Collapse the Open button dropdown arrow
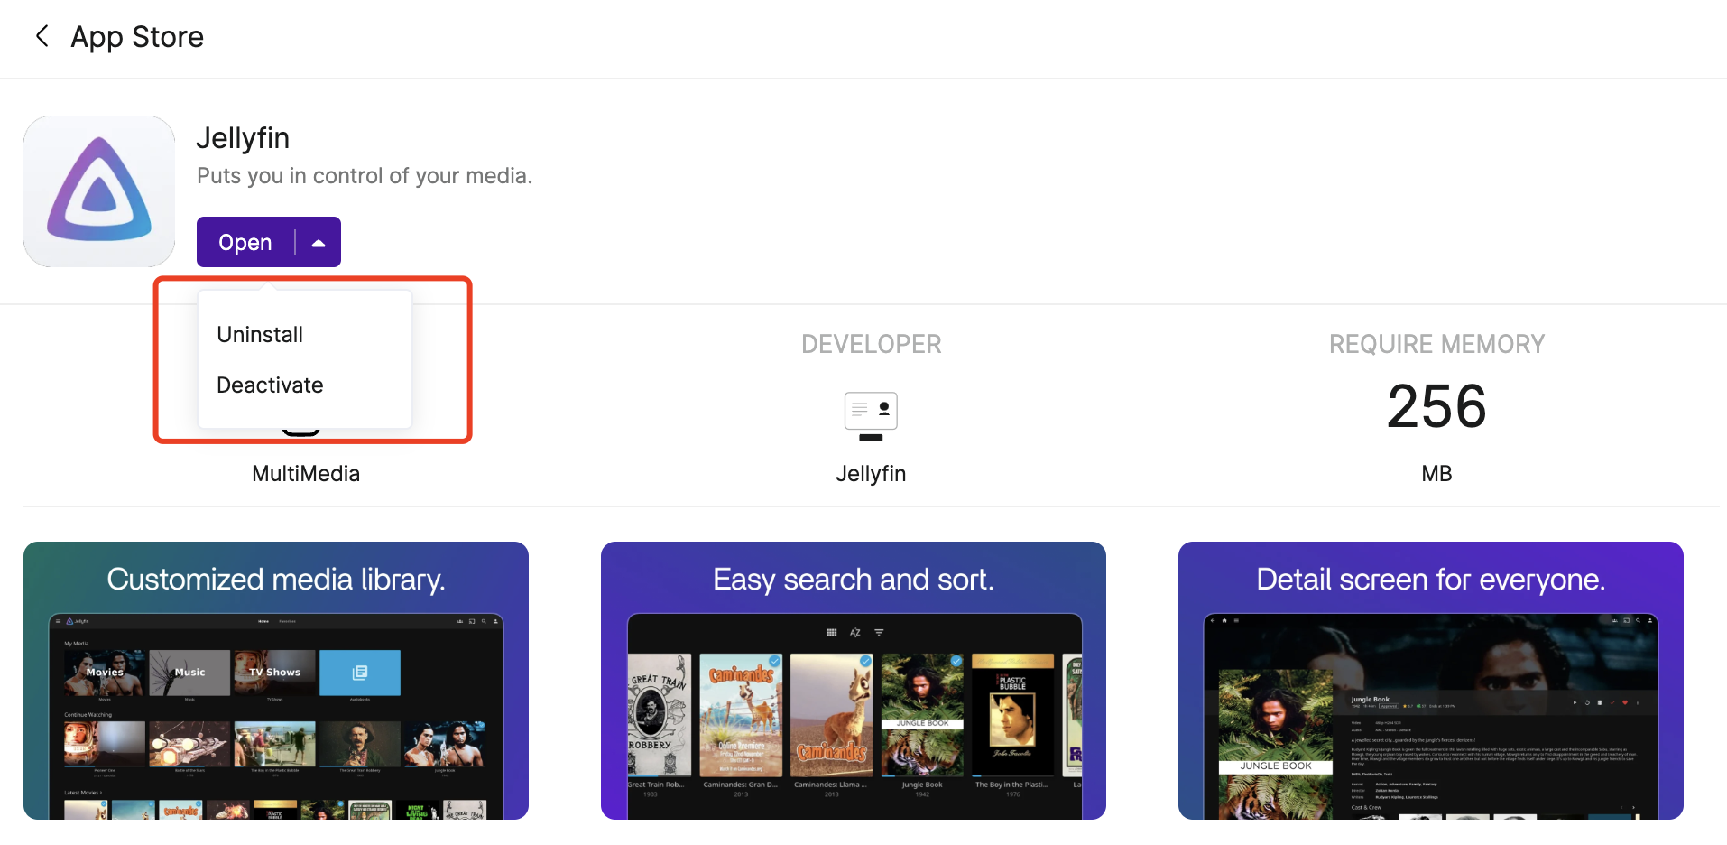This screenshot has height=845, width=1727. [x=319, y=243]
